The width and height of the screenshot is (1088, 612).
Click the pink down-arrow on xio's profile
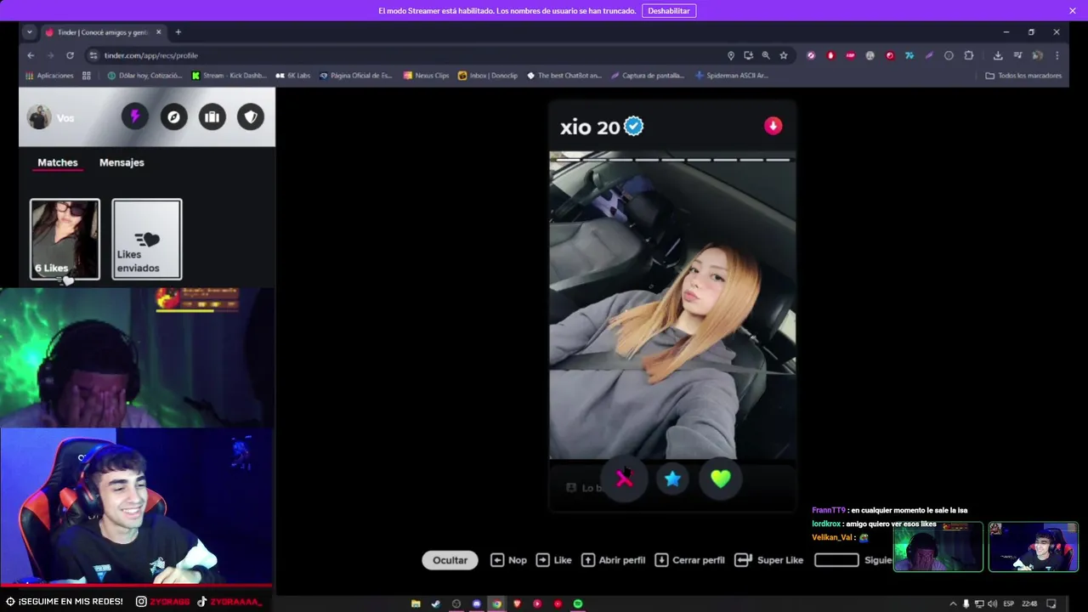point(773,126)
